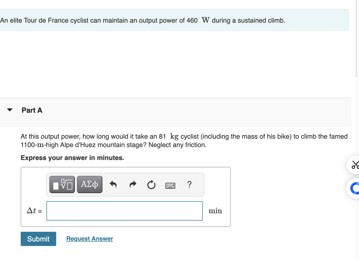Select the scissors snipping icon
The height and width of the screenshot is (260, 359).
point(355,165)
